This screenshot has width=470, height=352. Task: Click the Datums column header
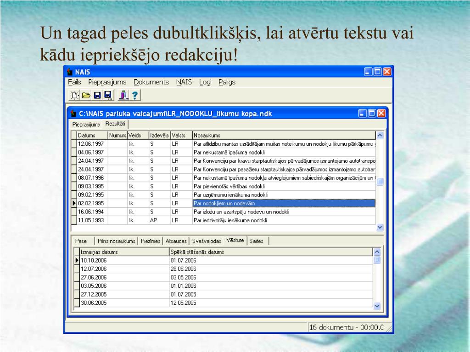(x=92, y=135)
